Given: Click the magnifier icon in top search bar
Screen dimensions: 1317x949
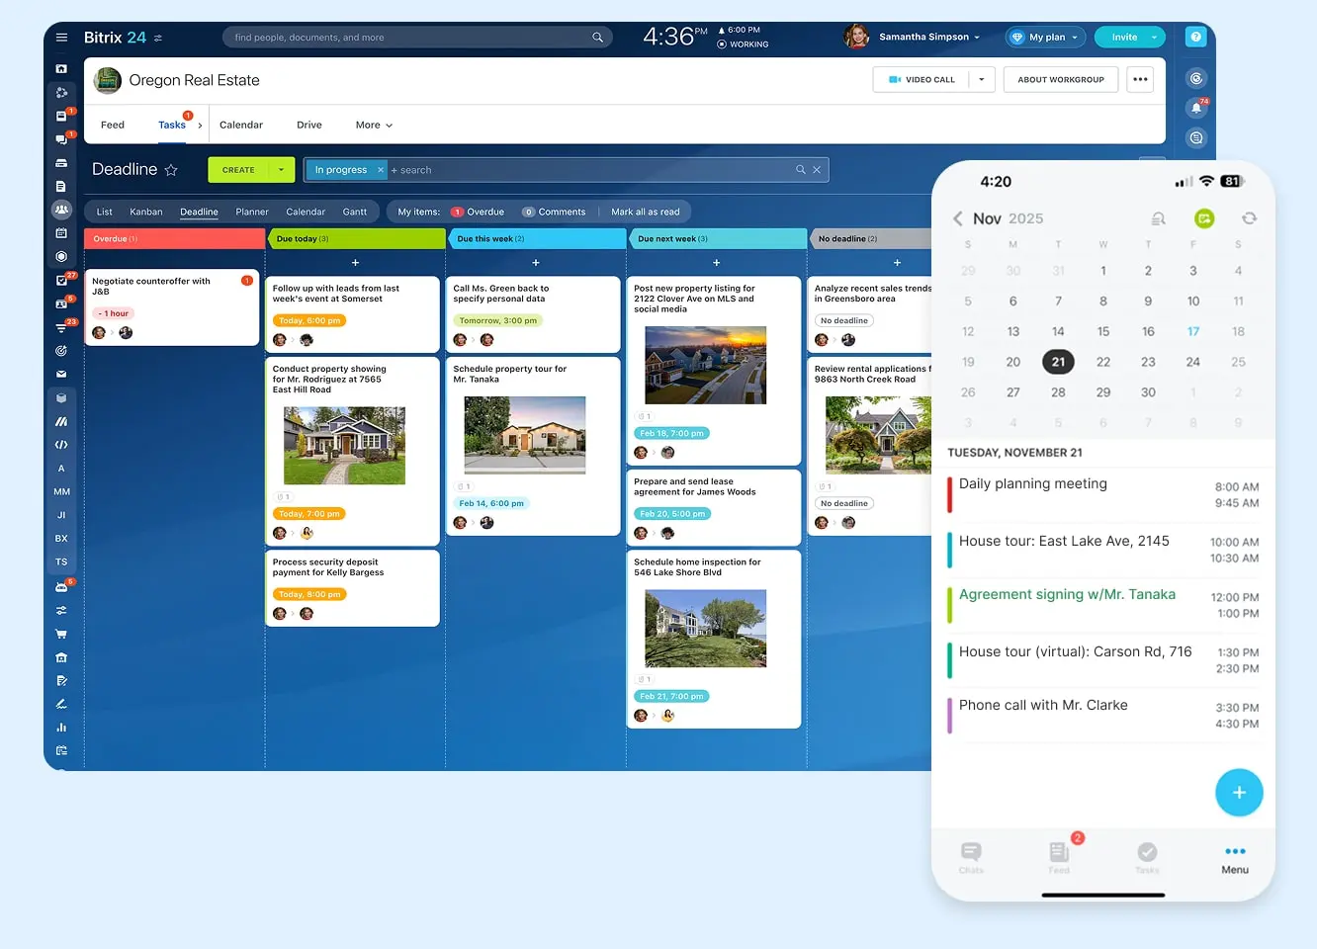Looking at the screenshot, I should tap(597, 38).
